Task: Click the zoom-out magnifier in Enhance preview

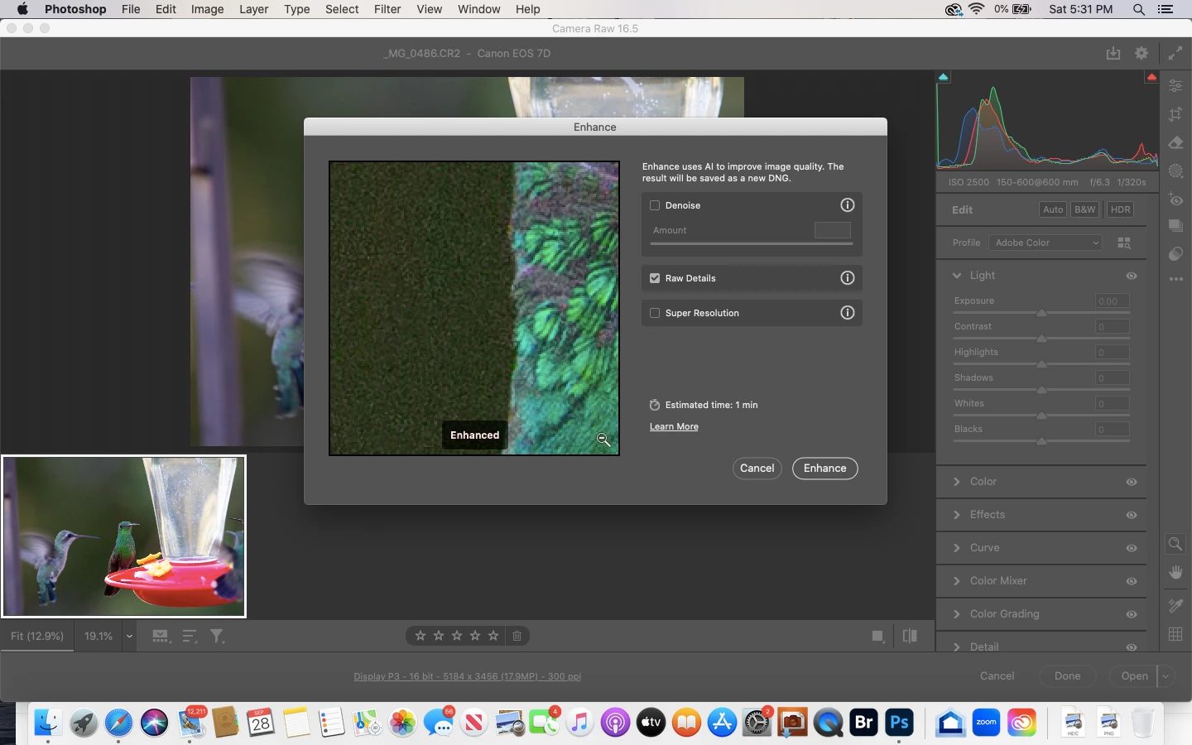Action: tap(603, 440)
